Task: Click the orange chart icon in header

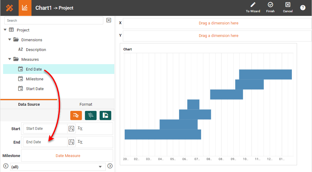Action: tap(25, 8)
